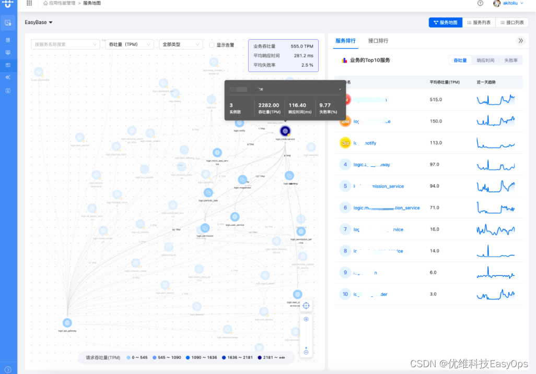Open the 7th ranked service link
Image resolution: width=536 pixels, height=374 pixels.
point(378,230)
